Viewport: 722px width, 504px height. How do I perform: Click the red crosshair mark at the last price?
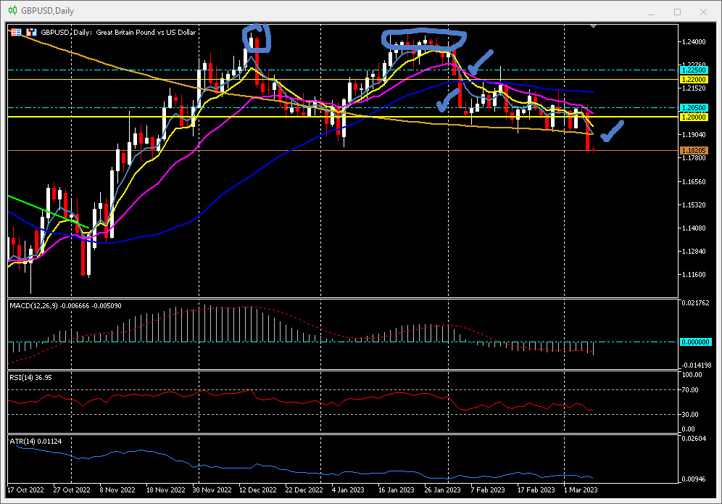(x=594, y=151)
